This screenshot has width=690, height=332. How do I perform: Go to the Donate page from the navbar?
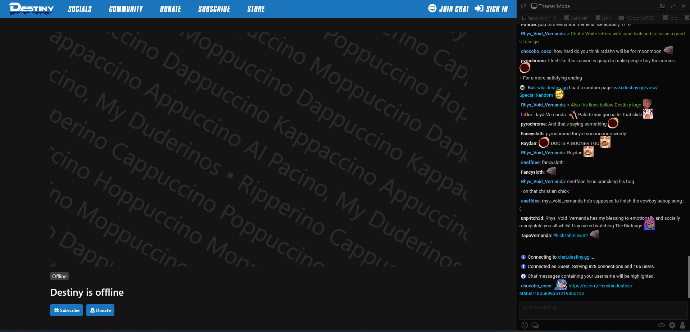(171, 9)
